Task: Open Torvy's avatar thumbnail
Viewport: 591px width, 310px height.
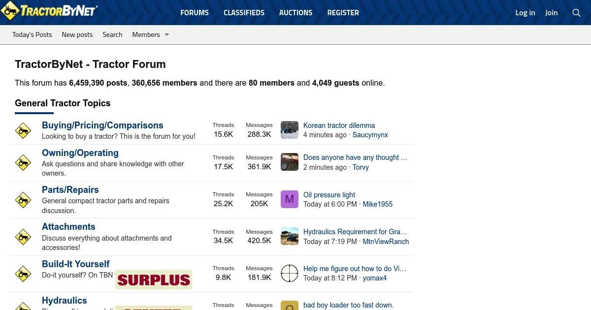Action: [290, 162]
